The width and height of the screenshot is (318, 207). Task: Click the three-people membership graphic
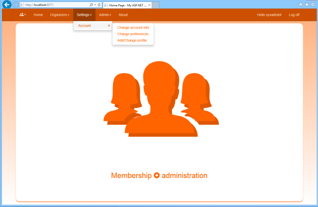pos(161,99)
